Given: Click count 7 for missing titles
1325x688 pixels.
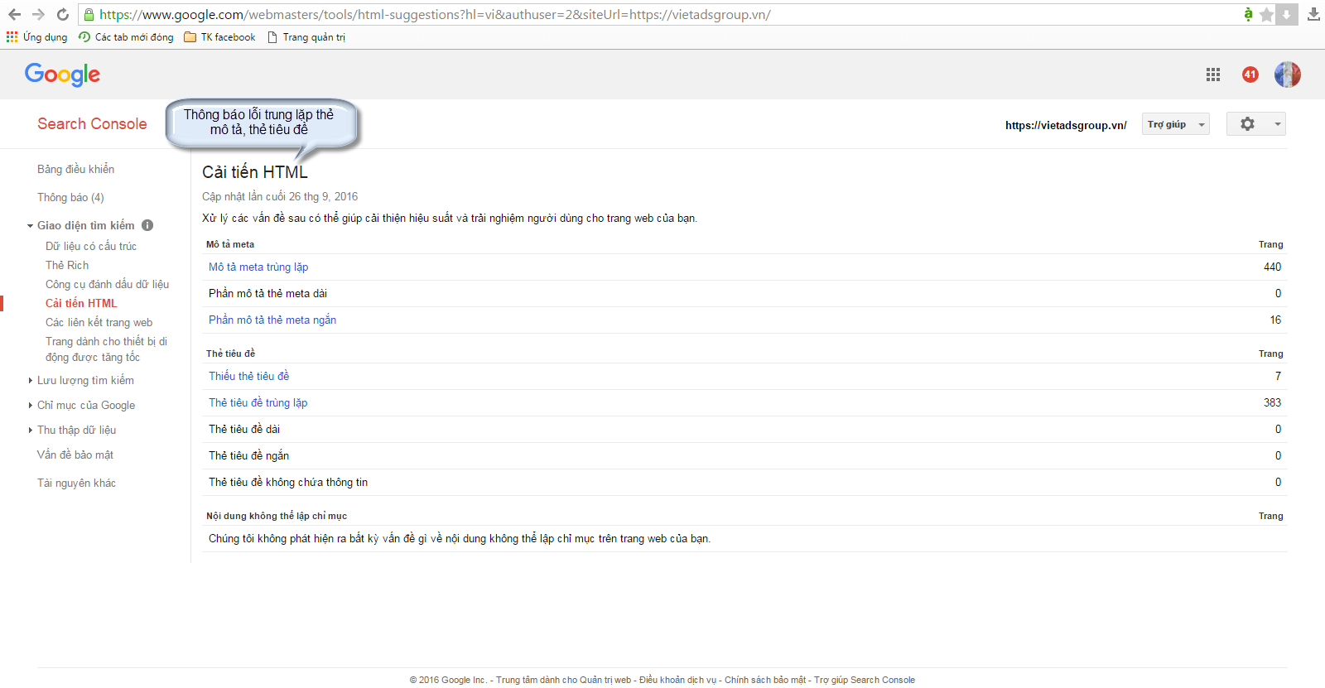Looking at the screenshot, I should [x=1278, y=376].
